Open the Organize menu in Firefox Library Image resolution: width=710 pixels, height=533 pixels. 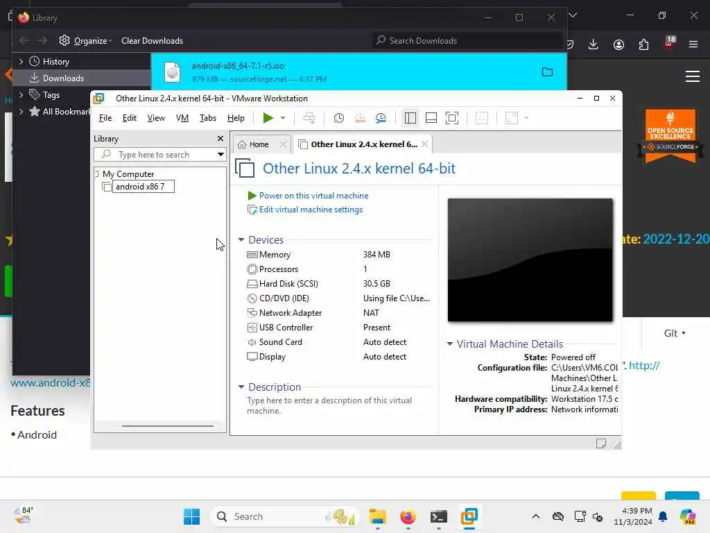pos(85,41)
